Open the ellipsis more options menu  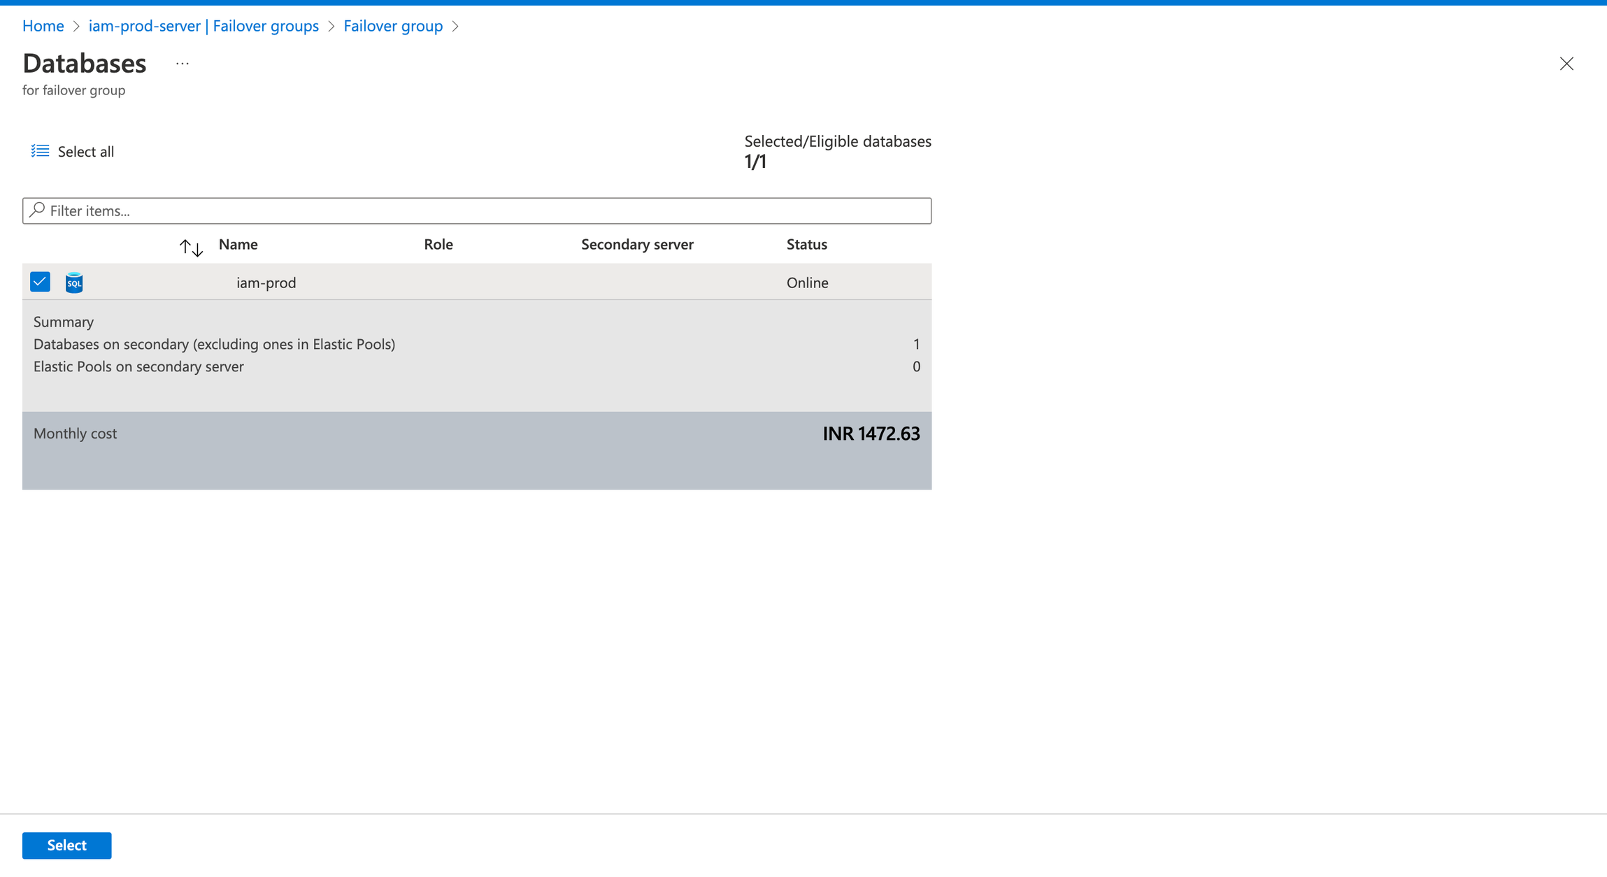coord(183,64)
